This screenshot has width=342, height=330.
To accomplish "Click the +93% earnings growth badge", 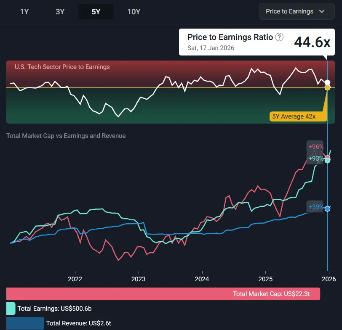I will coord(315,158).
